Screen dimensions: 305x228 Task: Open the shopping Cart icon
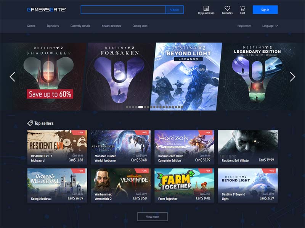242,8
